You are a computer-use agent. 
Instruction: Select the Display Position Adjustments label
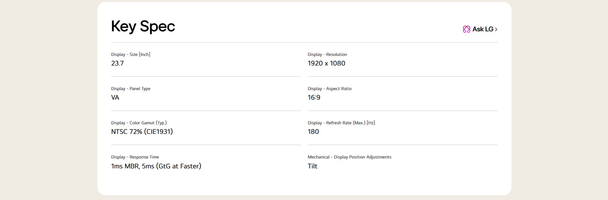[350, 157]
